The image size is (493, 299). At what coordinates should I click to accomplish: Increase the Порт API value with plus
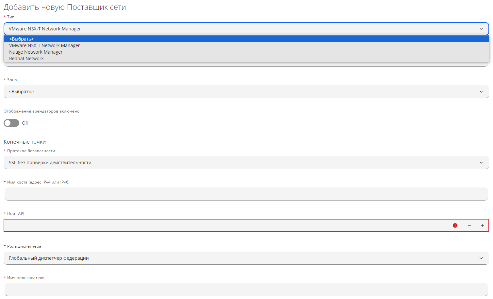[483, 225]
